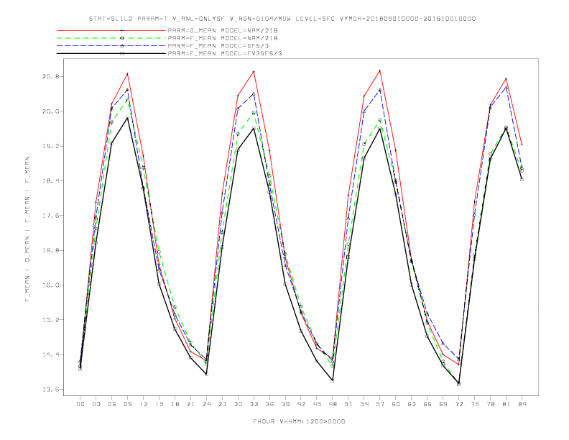Click the x-axis title FHOUR VHHMM:1200>0000
The width and height of the screenshot is (569, 440).
pyautogui.click(x=299, y=421)
